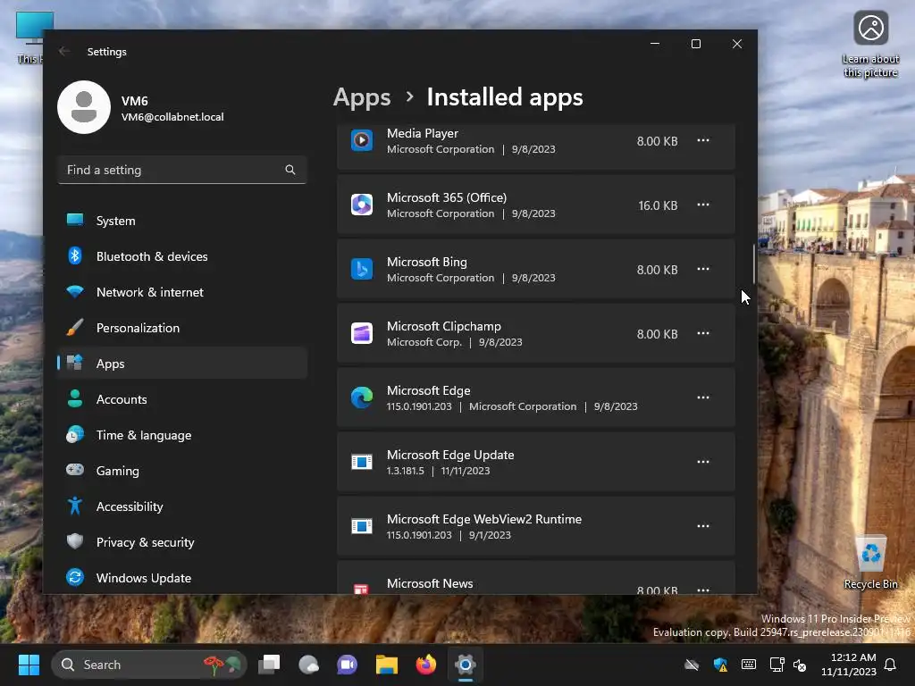
Task: Click the taskbar clock showing 12:12 AM
Action: tap(849, 665)
